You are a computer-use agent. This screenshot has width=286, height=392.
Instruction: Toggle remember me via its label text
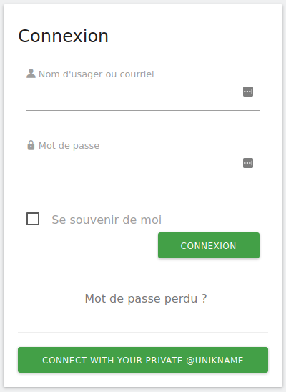tap(107, 220)
